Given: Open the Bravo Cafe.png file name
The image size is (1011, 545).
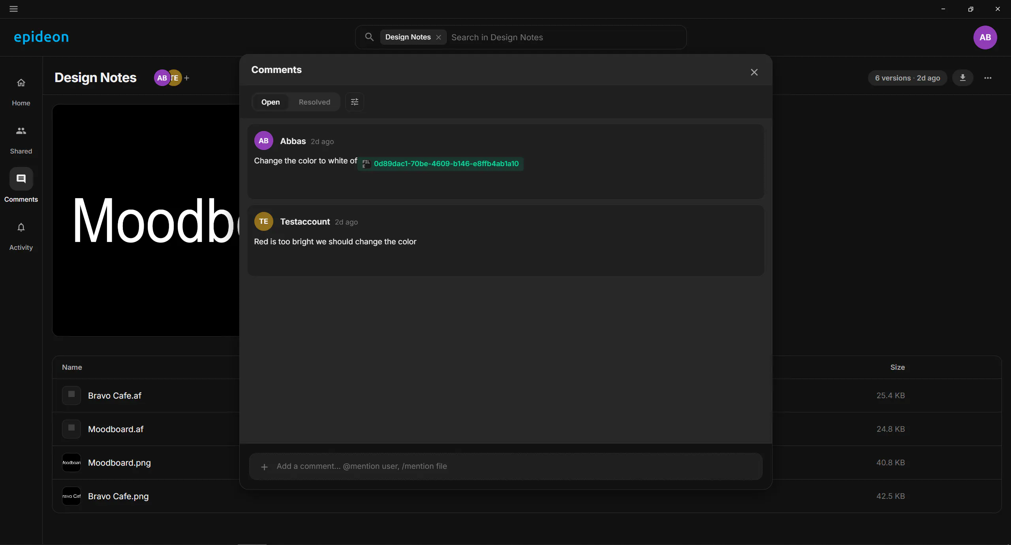Looking at the screenshot, I should [x=118, y=496].
